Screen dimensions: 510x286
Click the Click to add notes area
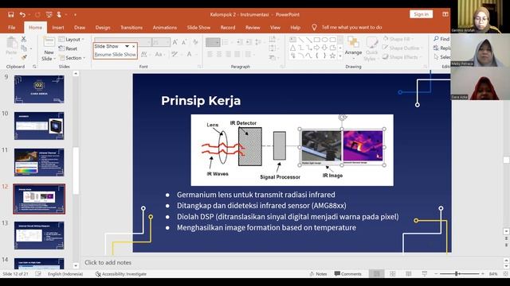click(108, 262)
